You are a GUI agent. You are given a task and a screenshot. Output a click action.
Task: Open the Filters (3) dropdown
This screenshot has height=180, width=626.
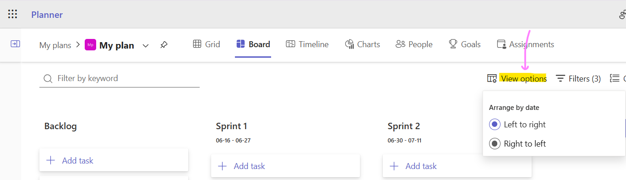[x=578, y=79]
